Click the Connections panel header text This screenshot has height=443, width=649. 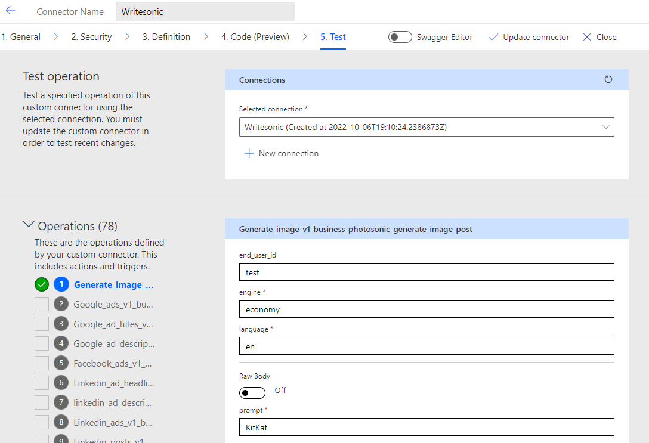pos(262,80)
